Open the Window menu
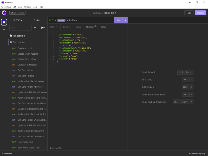Screen dimensions: 208x156 coord(27,7)
